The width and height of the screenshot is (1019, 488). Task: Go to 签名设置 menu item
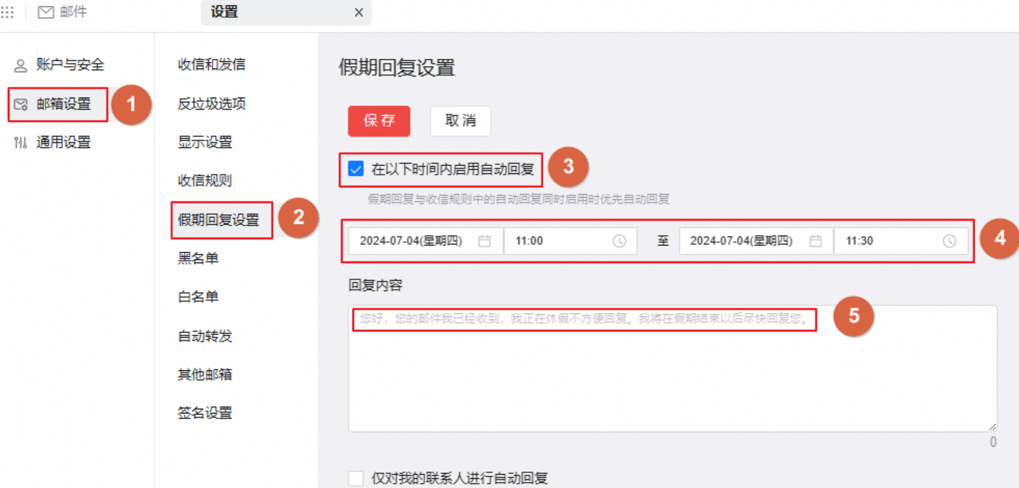(x=205, y=413)
